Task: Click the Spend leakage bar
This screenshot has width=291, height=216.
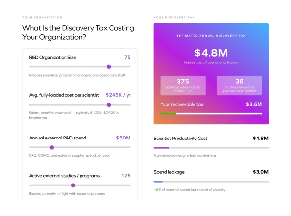Action: pos(211,182)
